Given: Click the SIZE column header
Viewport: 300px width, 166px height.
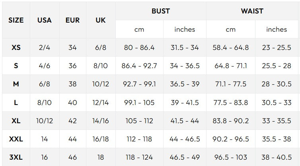Looking at the screenshot, I should (16, 20).
